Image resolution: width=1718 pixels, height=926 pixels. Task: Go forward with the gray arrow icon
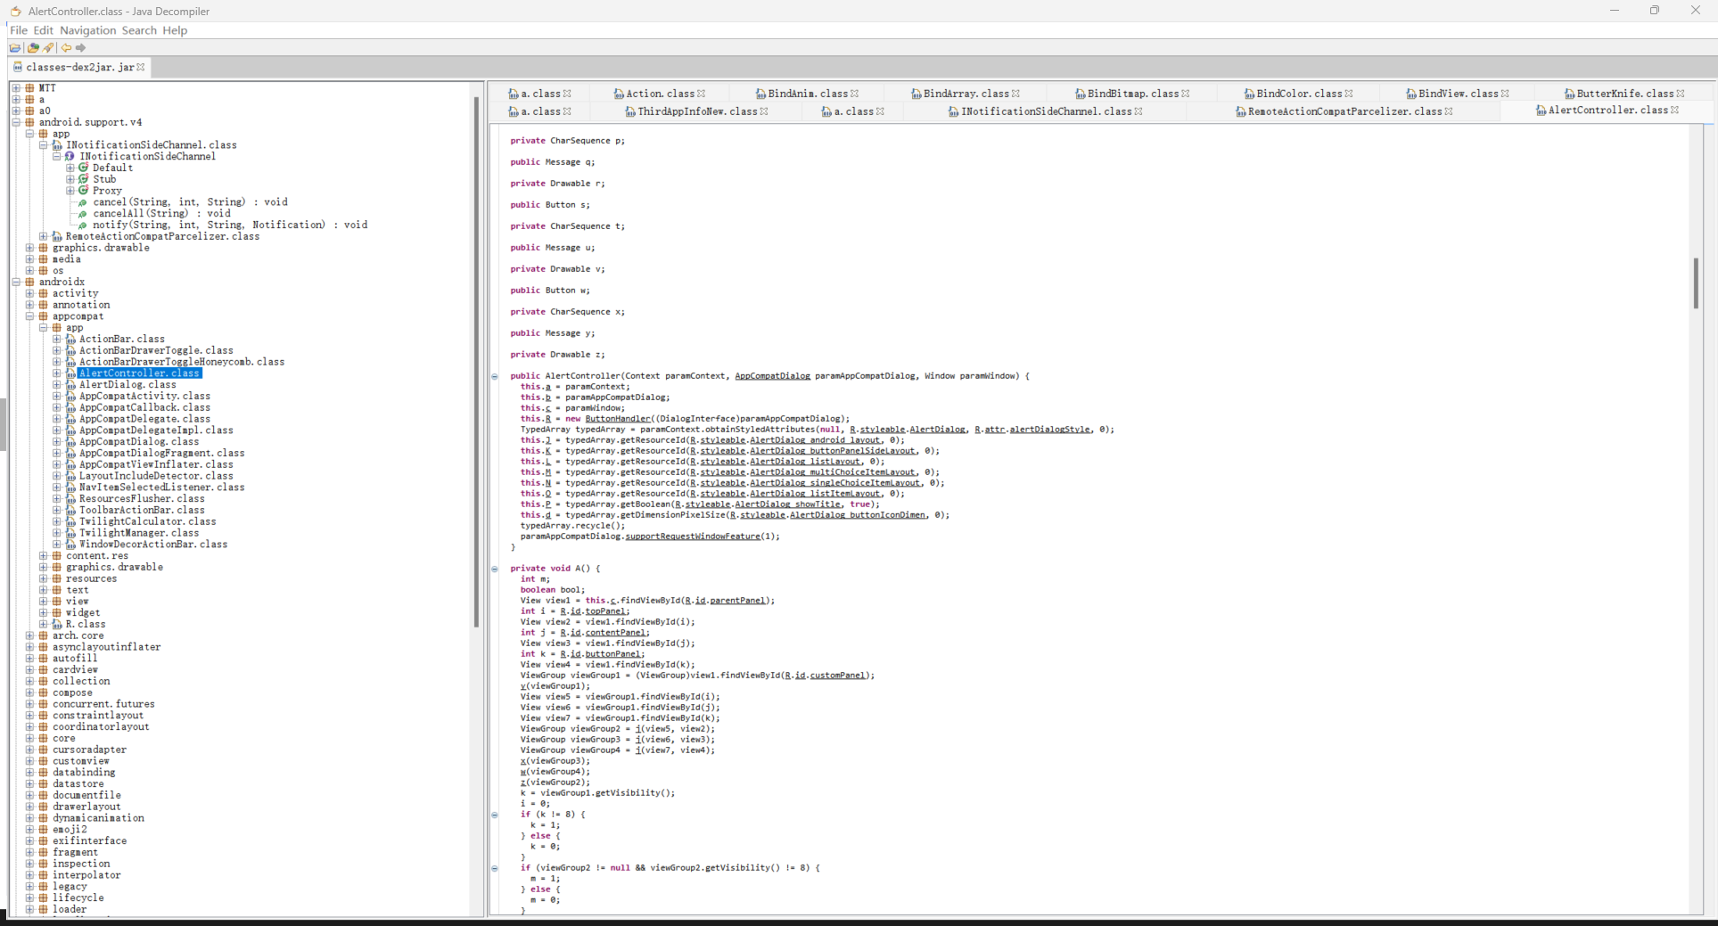[81, 48]
